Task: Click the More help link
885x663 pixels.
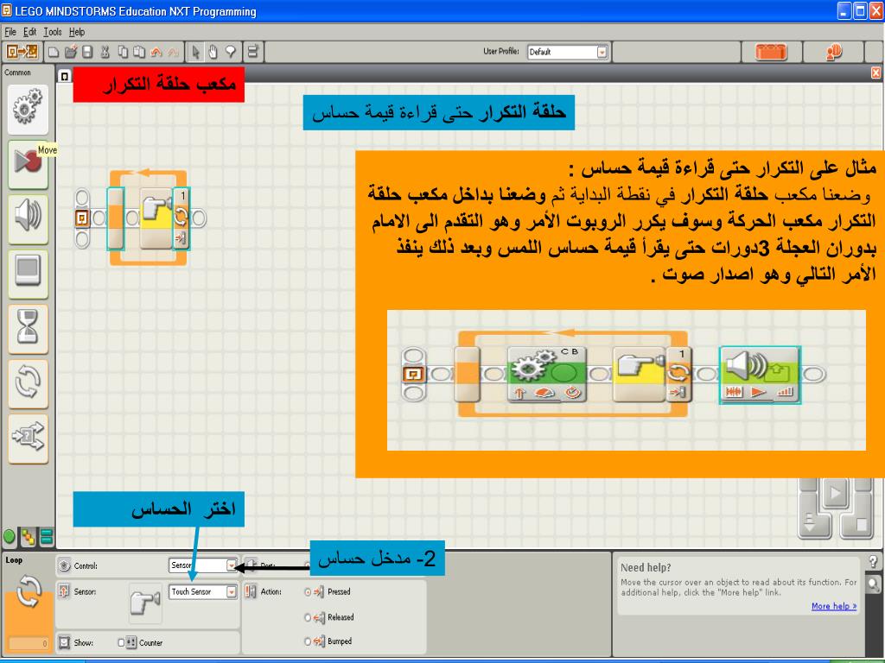Action: 834,607
